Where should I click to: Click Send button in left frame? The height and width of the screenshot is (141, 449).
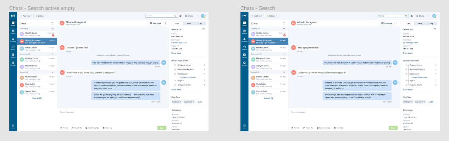[162, 128]
